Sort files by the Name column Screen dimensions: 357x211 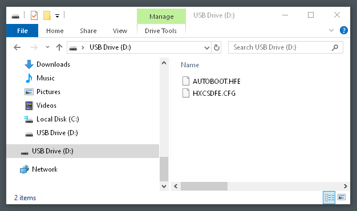190,65
